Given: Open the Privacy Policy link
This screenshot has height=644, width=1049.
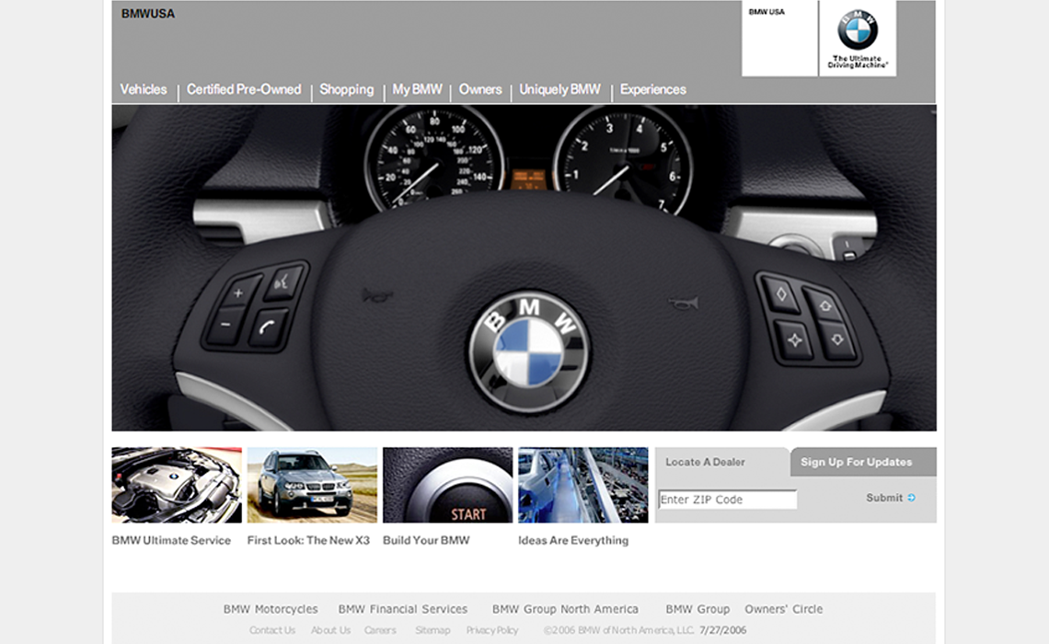Looking at the screenshot, I should point(491,630).
